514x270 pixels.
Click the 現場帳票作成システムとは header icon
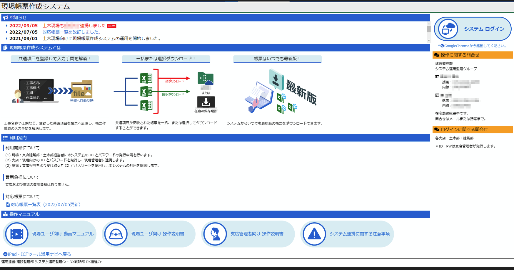(x=5, y=48)
